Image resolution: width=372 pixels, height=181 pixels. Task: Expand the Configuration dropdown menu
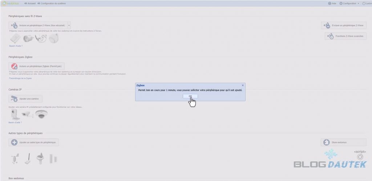coord(349,3)
